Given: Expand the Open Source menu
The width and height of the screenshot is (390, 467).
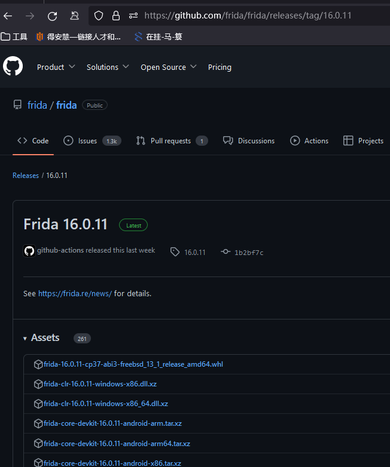Looking at the screenshot, I should coord(169,67).
